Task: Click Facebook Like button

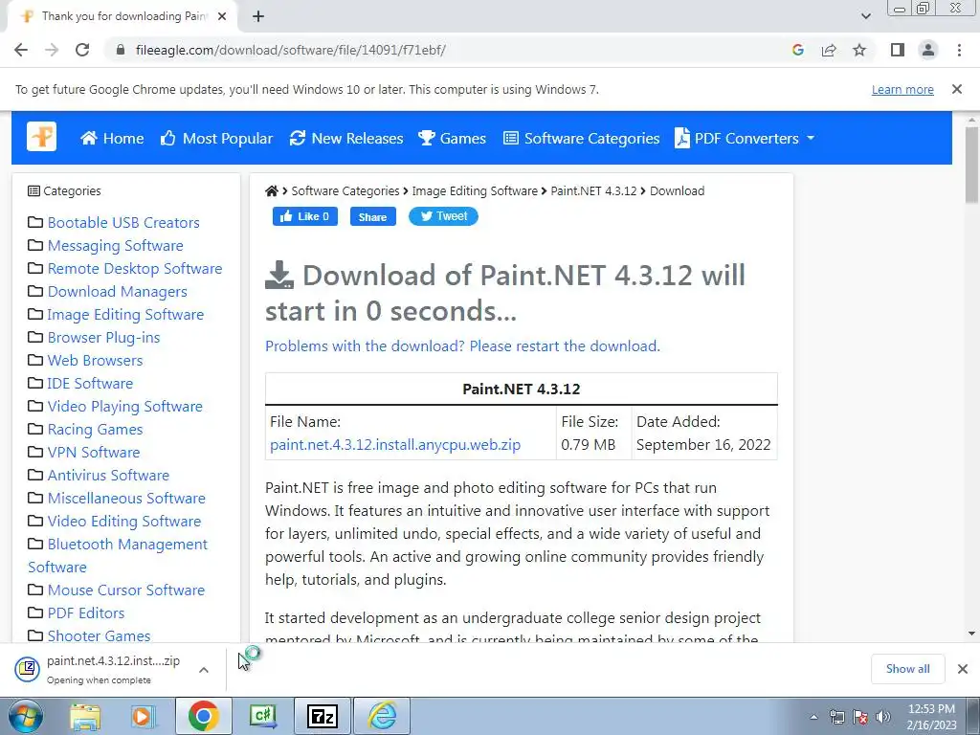Action: (305, 216)
